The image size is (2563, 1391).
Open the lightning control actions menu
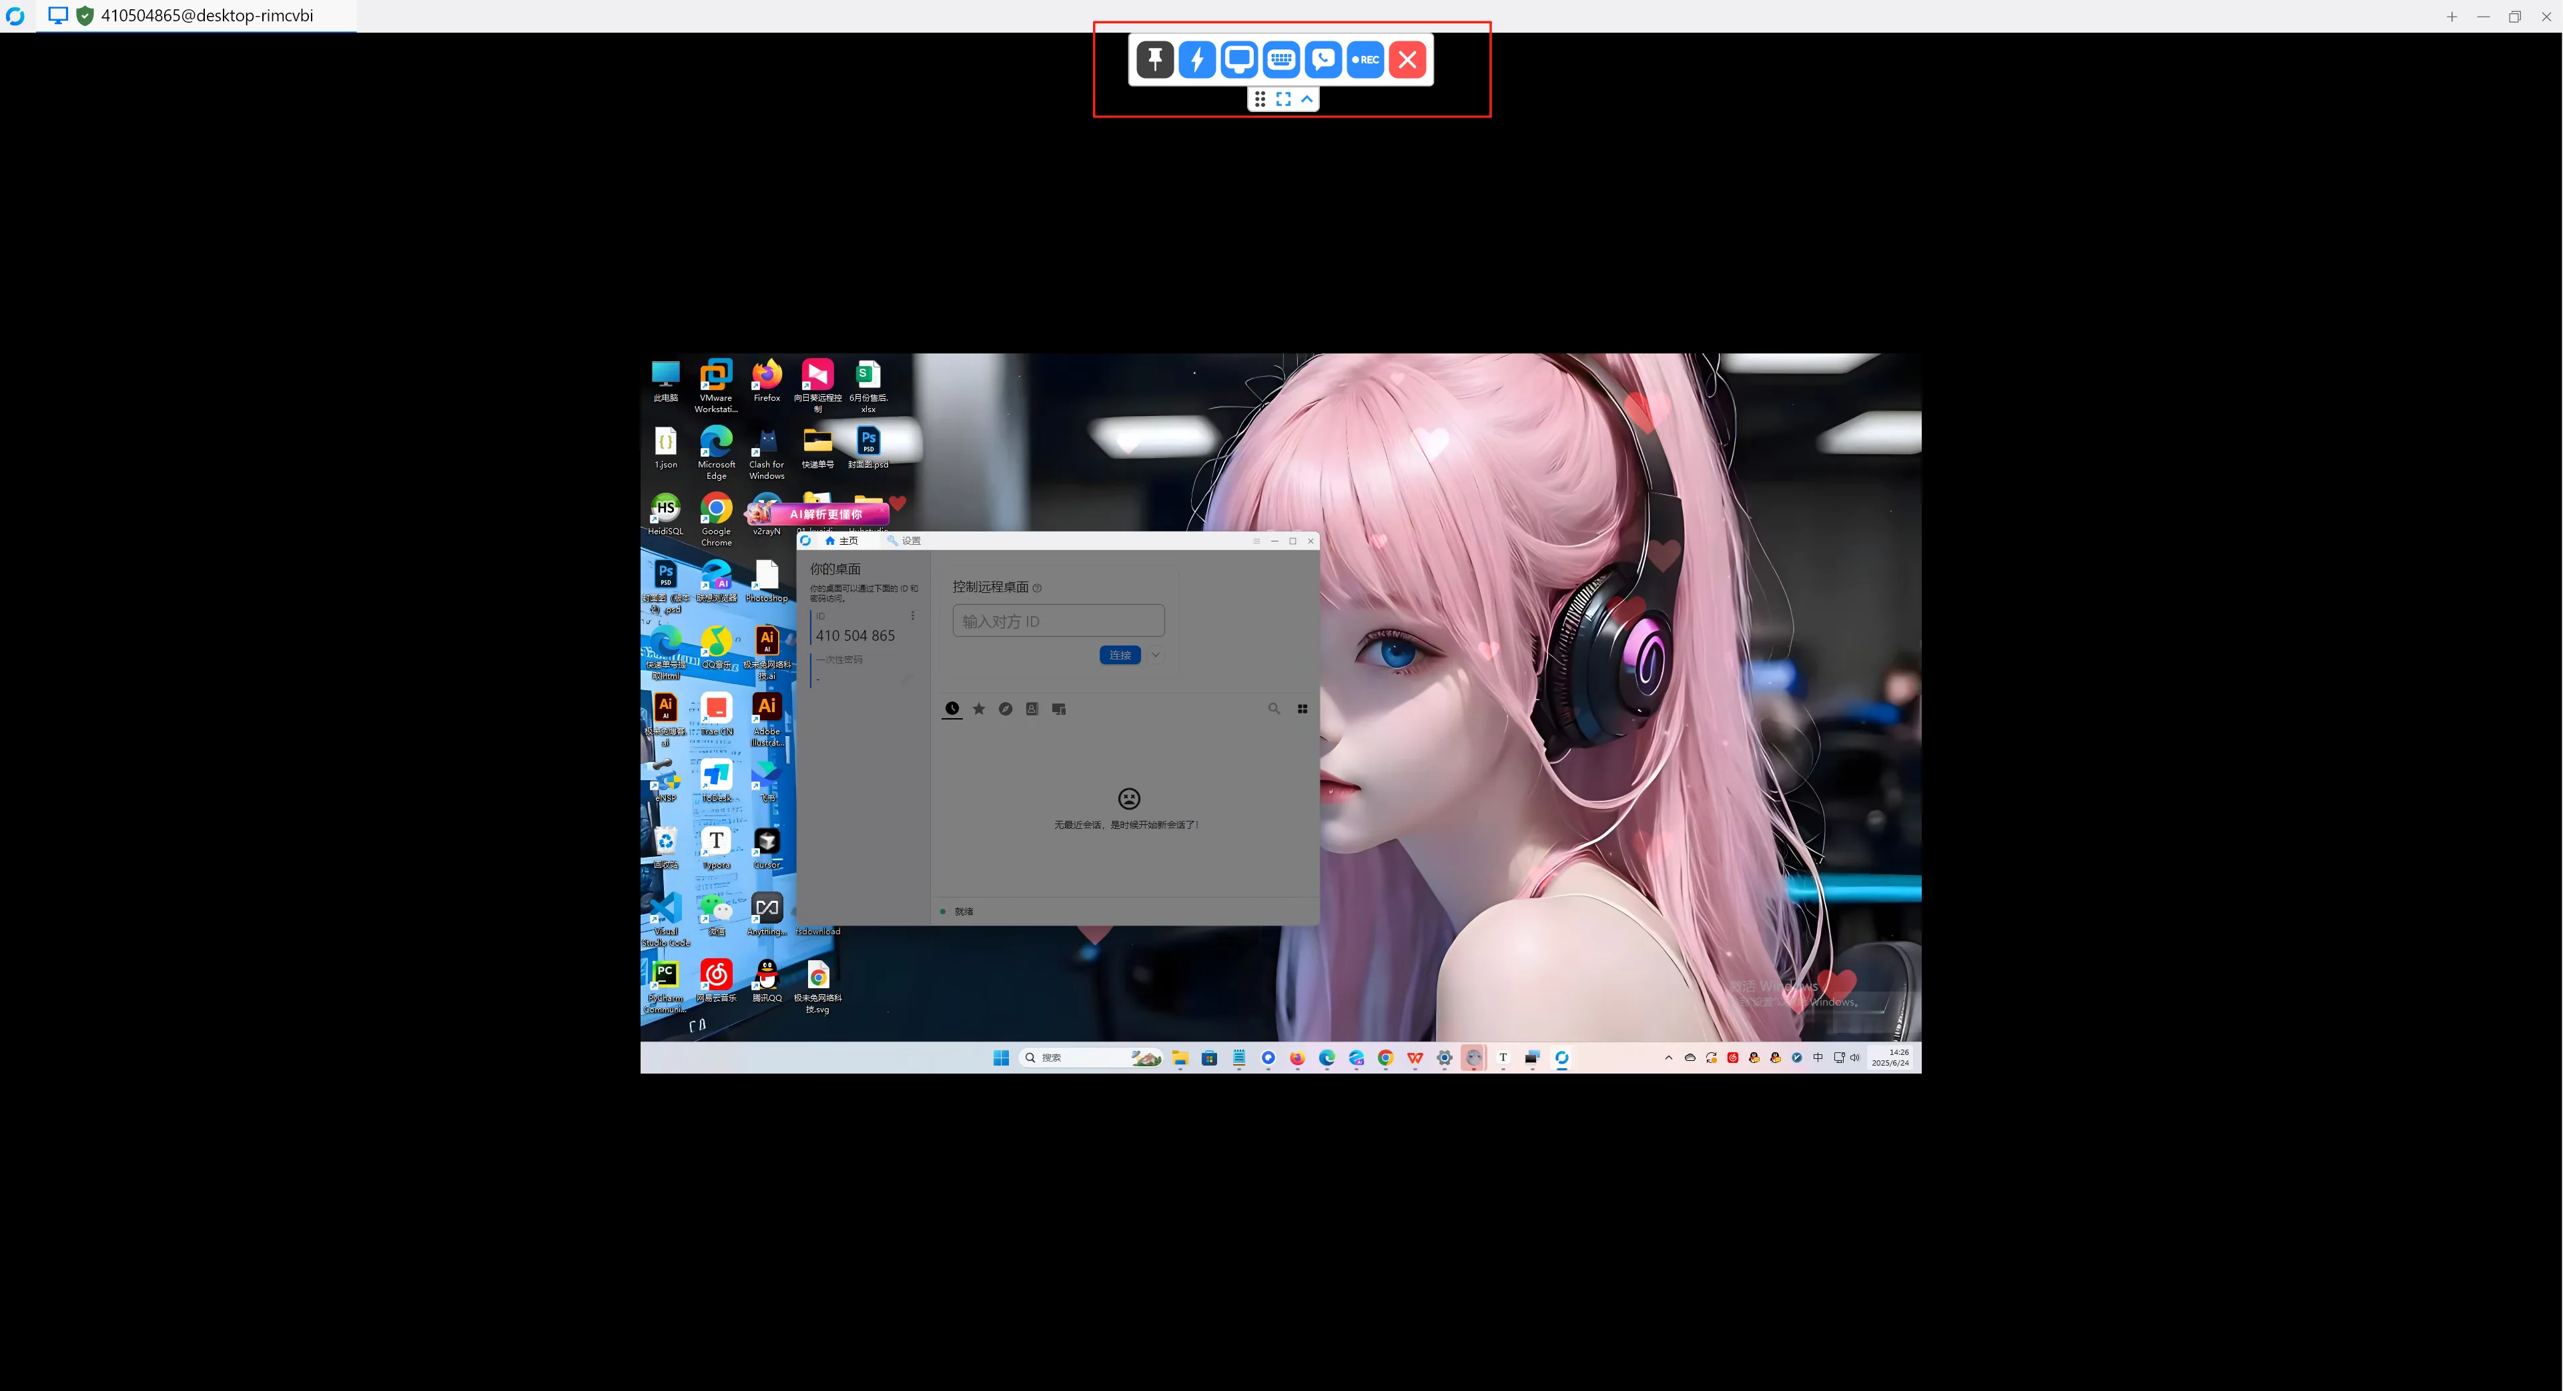click(x=1197, y=59)
